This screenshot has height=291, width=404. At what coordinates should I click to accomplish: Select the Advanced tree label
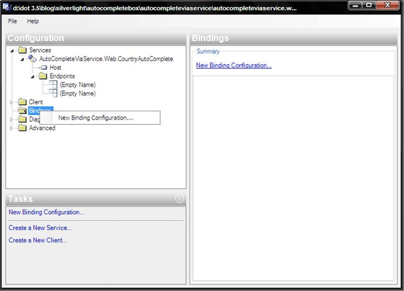[x=42, y=128]
